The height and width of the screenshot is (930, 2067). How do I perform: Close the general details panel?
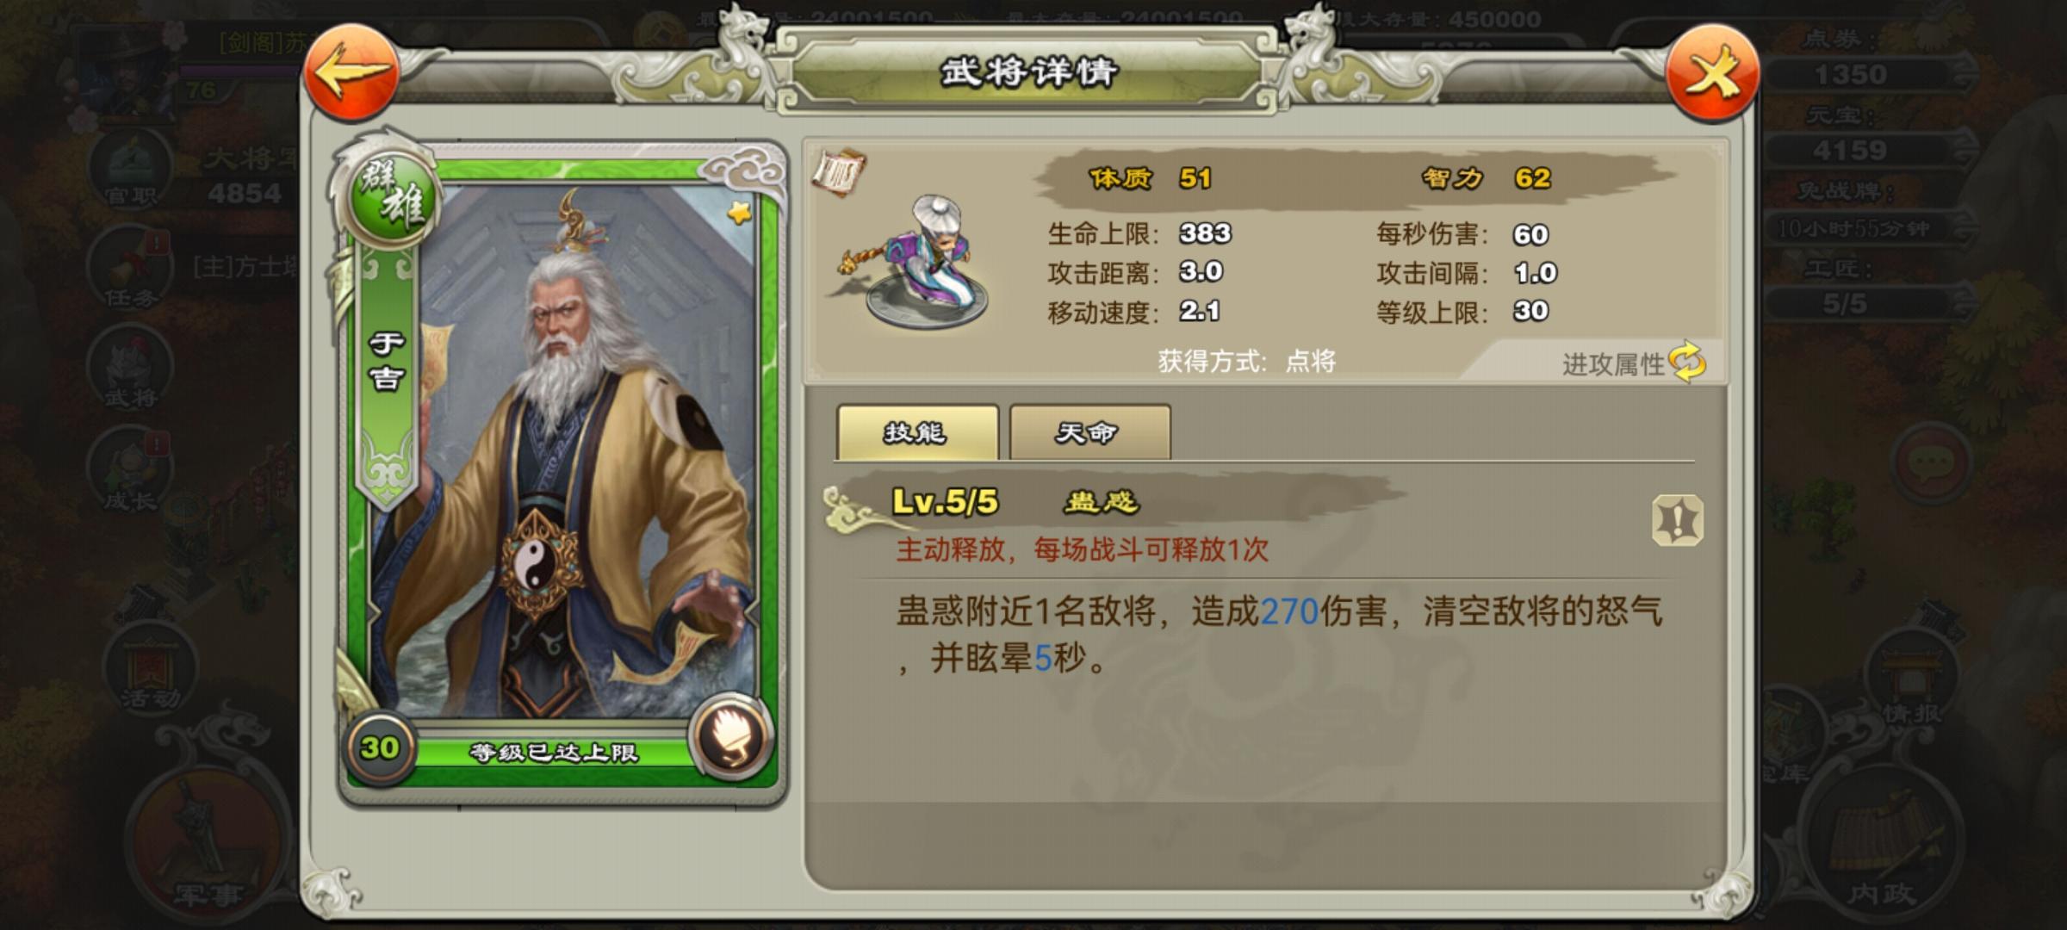pos(1712,74)
